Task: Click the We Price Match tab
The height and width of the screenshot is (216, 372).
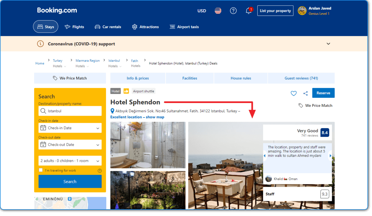Action: (70, 78)
